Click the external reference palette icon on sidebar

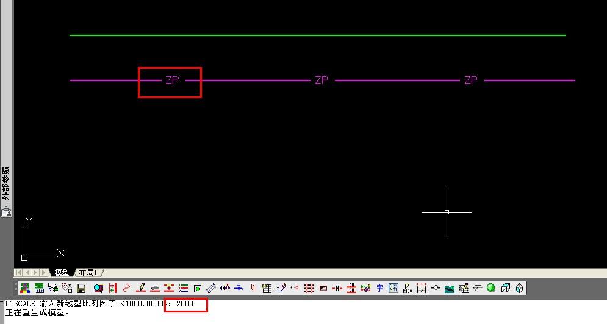point(6,211)
